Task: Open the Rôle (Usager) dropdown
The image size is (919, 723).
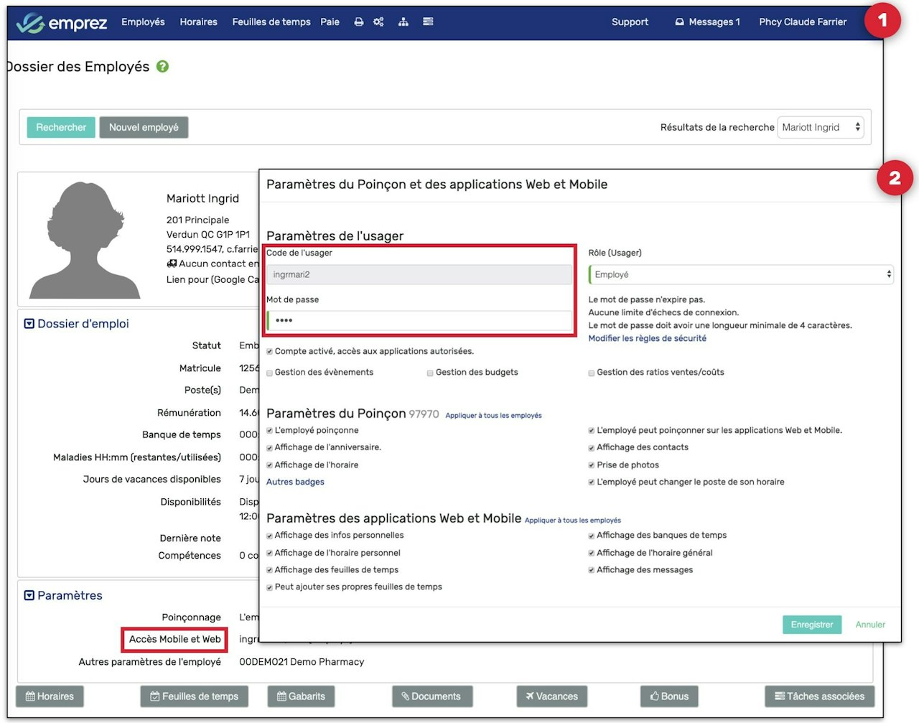Action: point(740,274)
